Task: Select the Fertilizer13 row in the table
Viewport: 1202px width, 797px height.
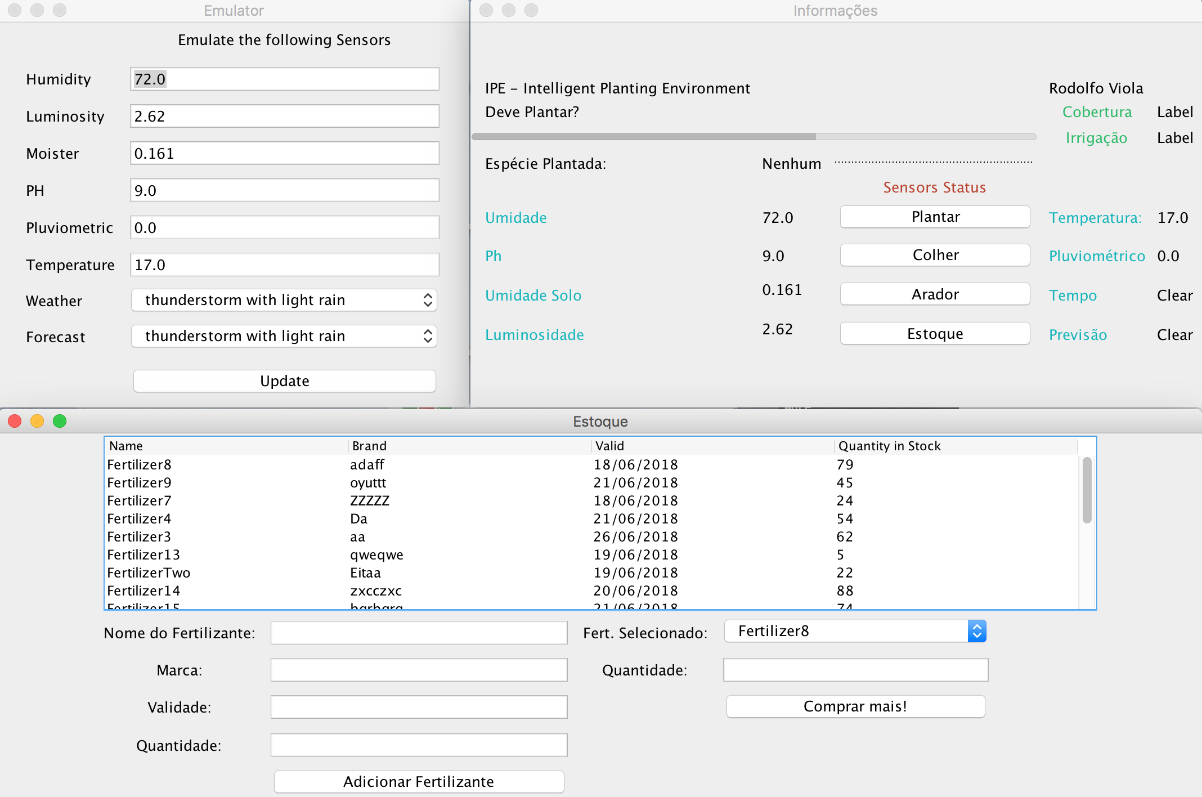Action: pos(592,554)
